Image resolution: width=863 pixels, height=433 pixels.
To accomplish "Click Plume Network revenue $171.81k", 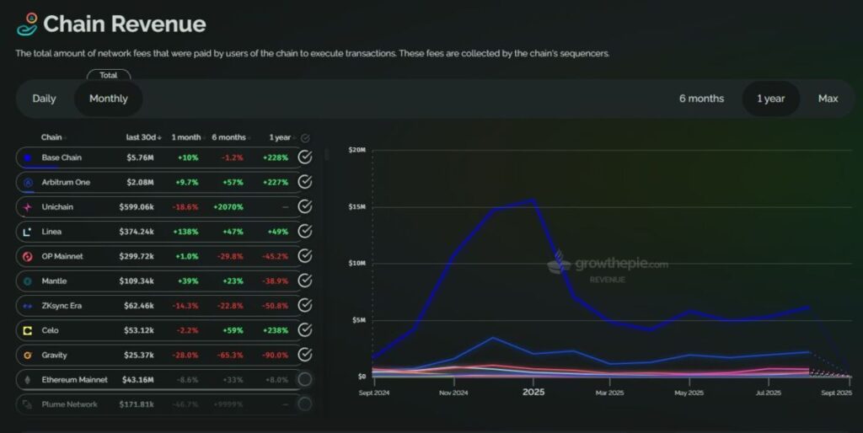I will (x=137, y=404).
